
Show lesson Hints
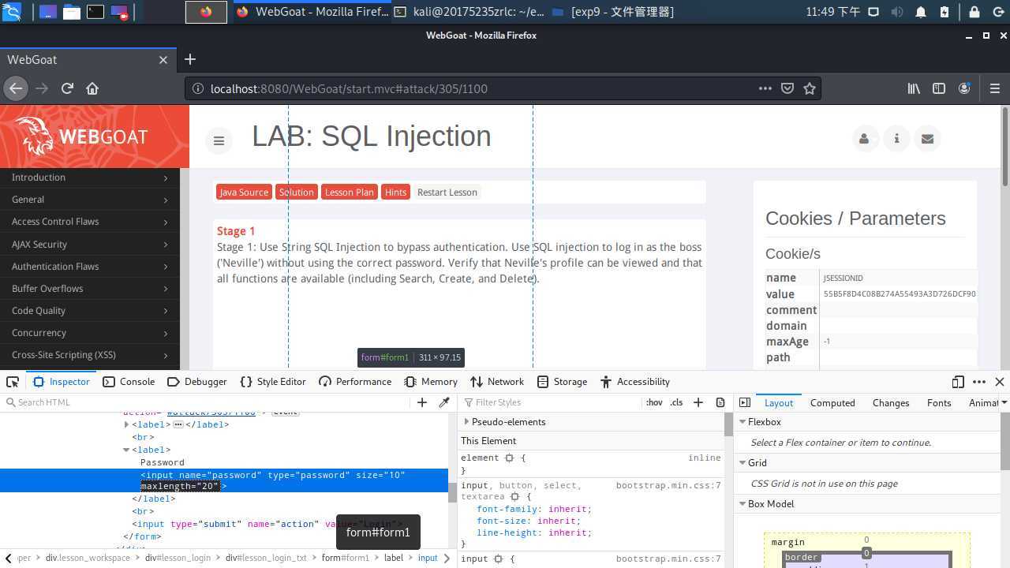396,192
